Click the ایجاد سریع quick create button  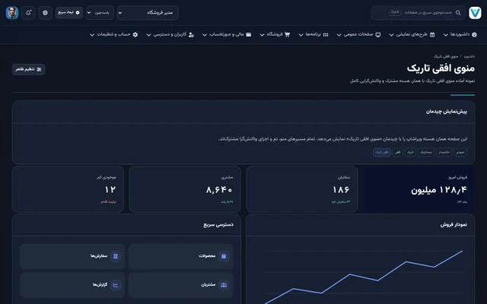tap(69, 13)
